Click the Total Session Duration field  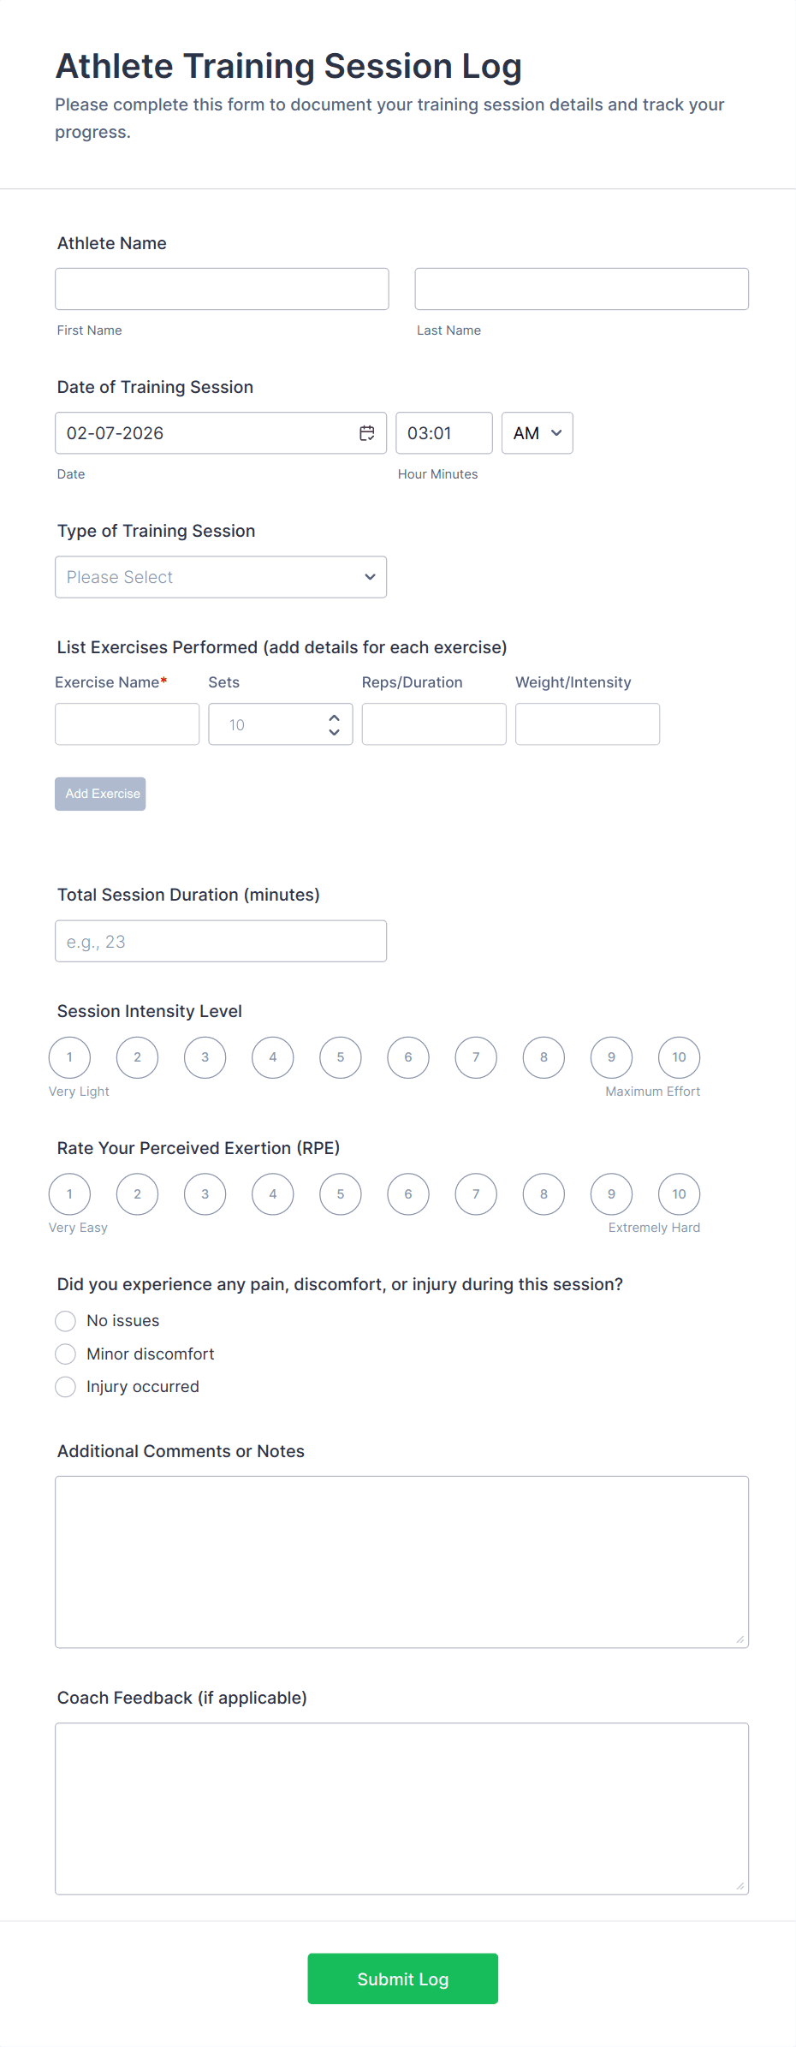(x=221, y=941)
